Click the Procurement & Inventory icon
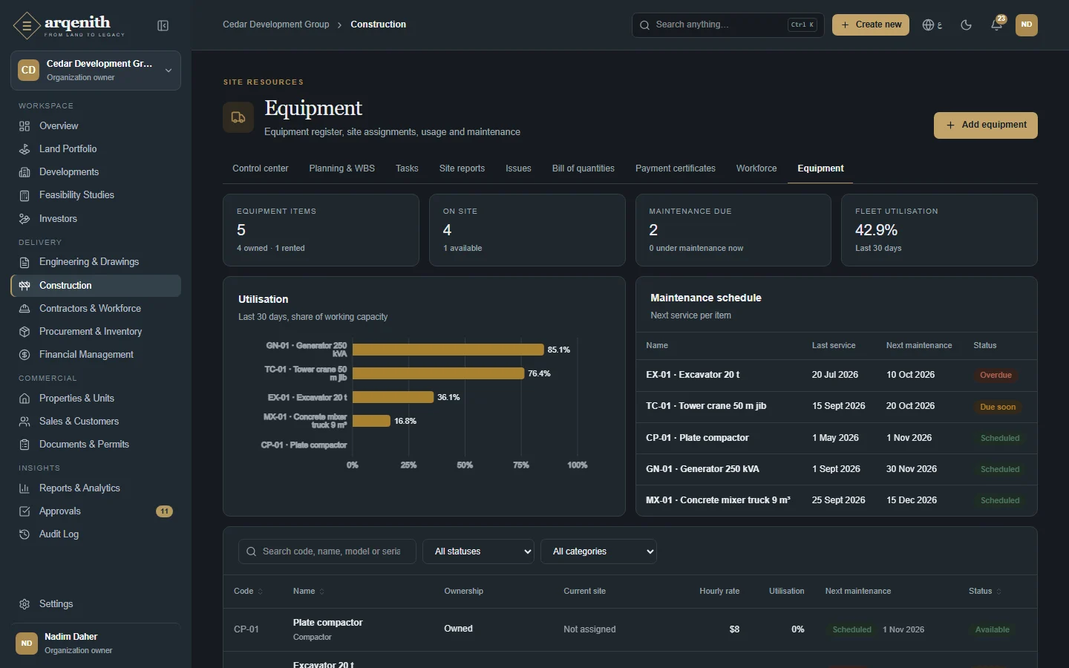 coord(24,332)
